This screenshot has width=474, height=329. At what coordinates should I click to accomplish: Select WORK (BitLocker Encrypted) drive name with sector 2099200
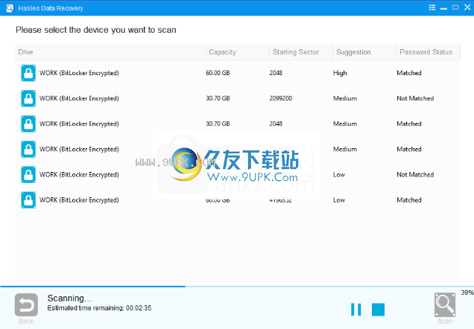[79, 98]
